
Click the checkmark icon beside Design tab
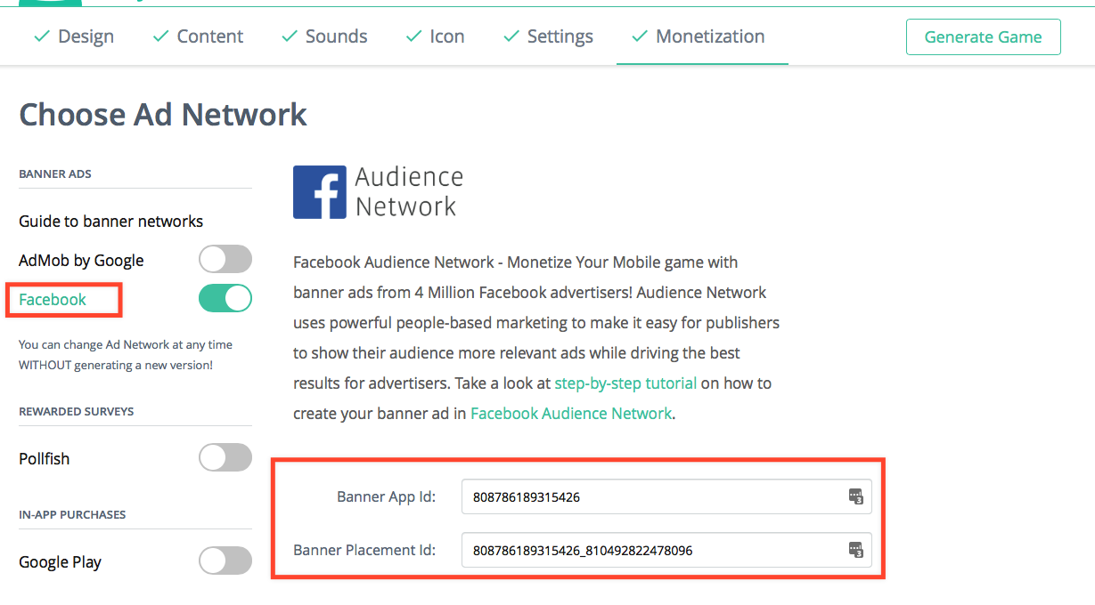coord(41,36)
